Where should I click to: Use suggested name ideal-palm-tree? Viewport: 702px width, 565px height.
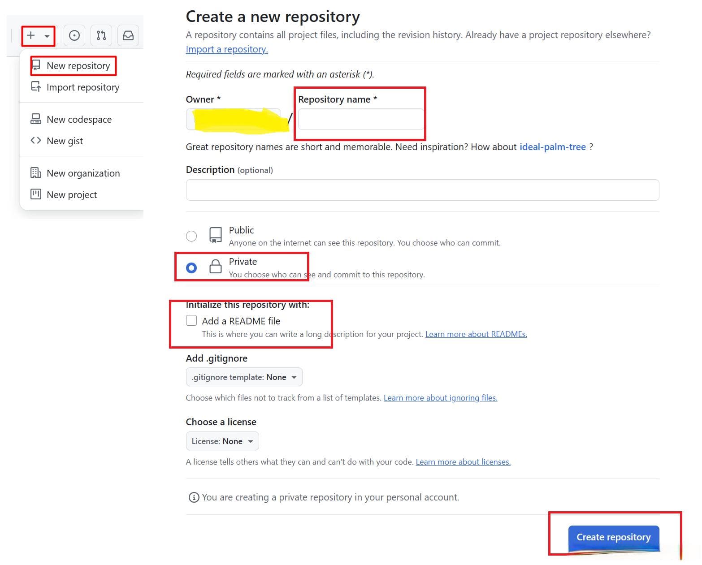552,147
